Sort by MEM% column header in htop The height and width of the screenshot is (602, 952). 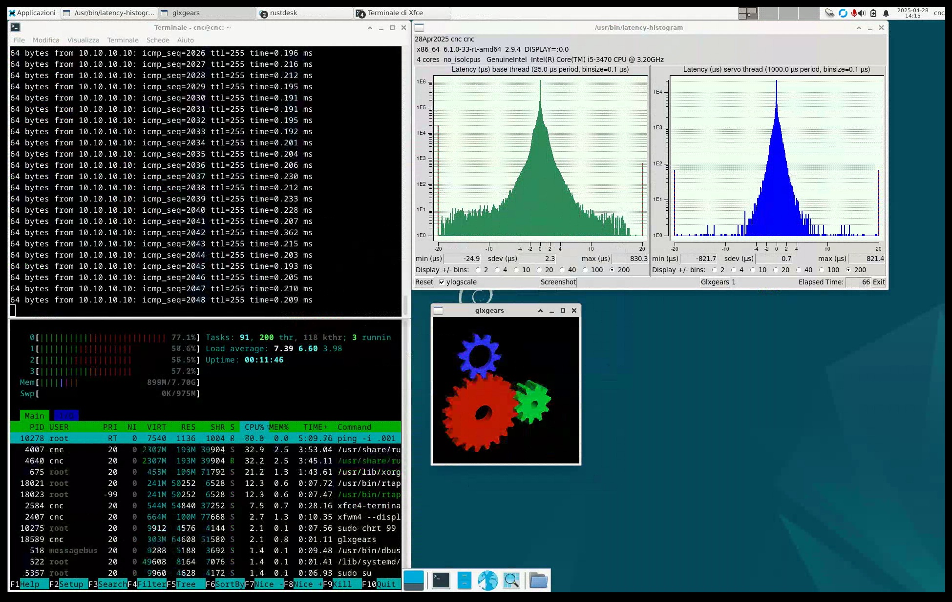coord(278,427)
